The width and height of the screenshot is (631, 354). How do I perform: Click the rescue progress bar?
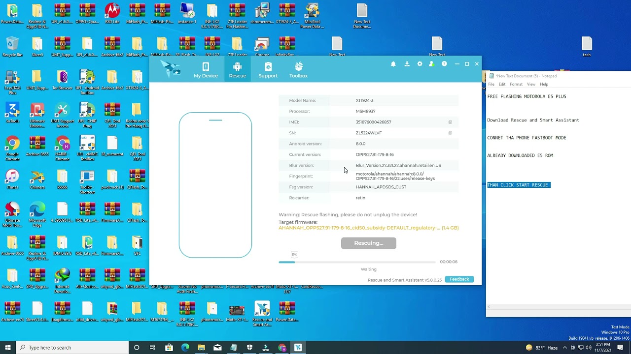[x=357, y=262]
